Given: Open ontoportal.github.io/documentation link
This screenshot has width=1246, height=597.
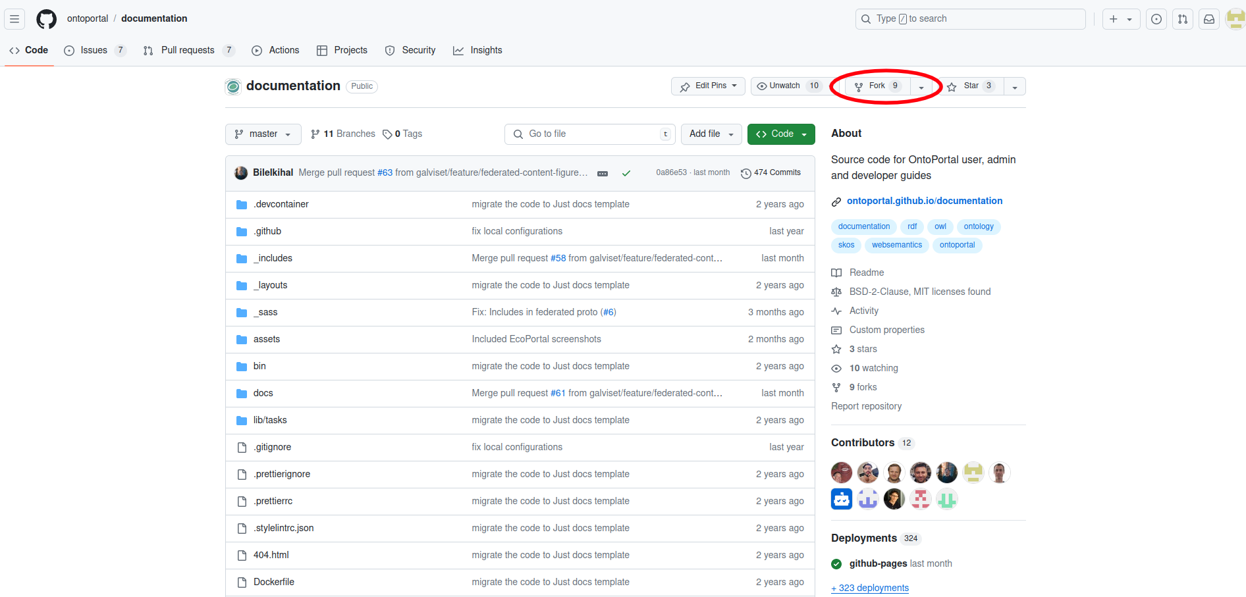Looking at the screenshot, I should 924,201.
